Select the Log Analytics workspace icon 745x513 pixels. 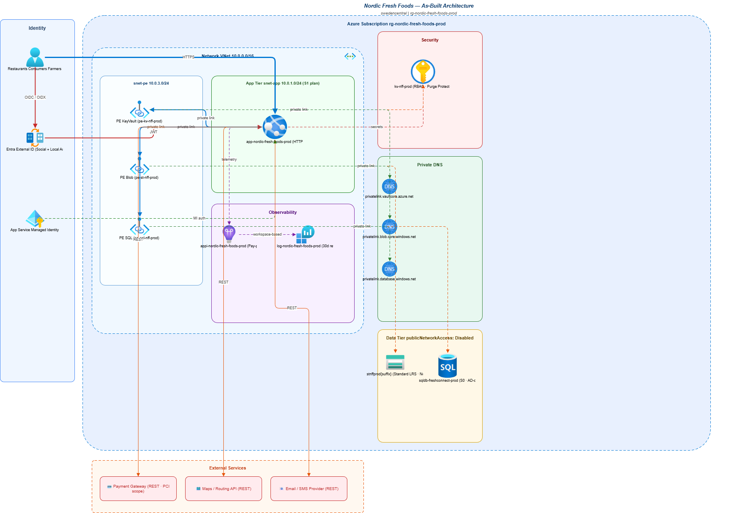[305, 234]
